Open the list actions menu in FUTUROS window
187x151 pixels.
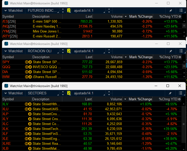(x=181, y=10)
